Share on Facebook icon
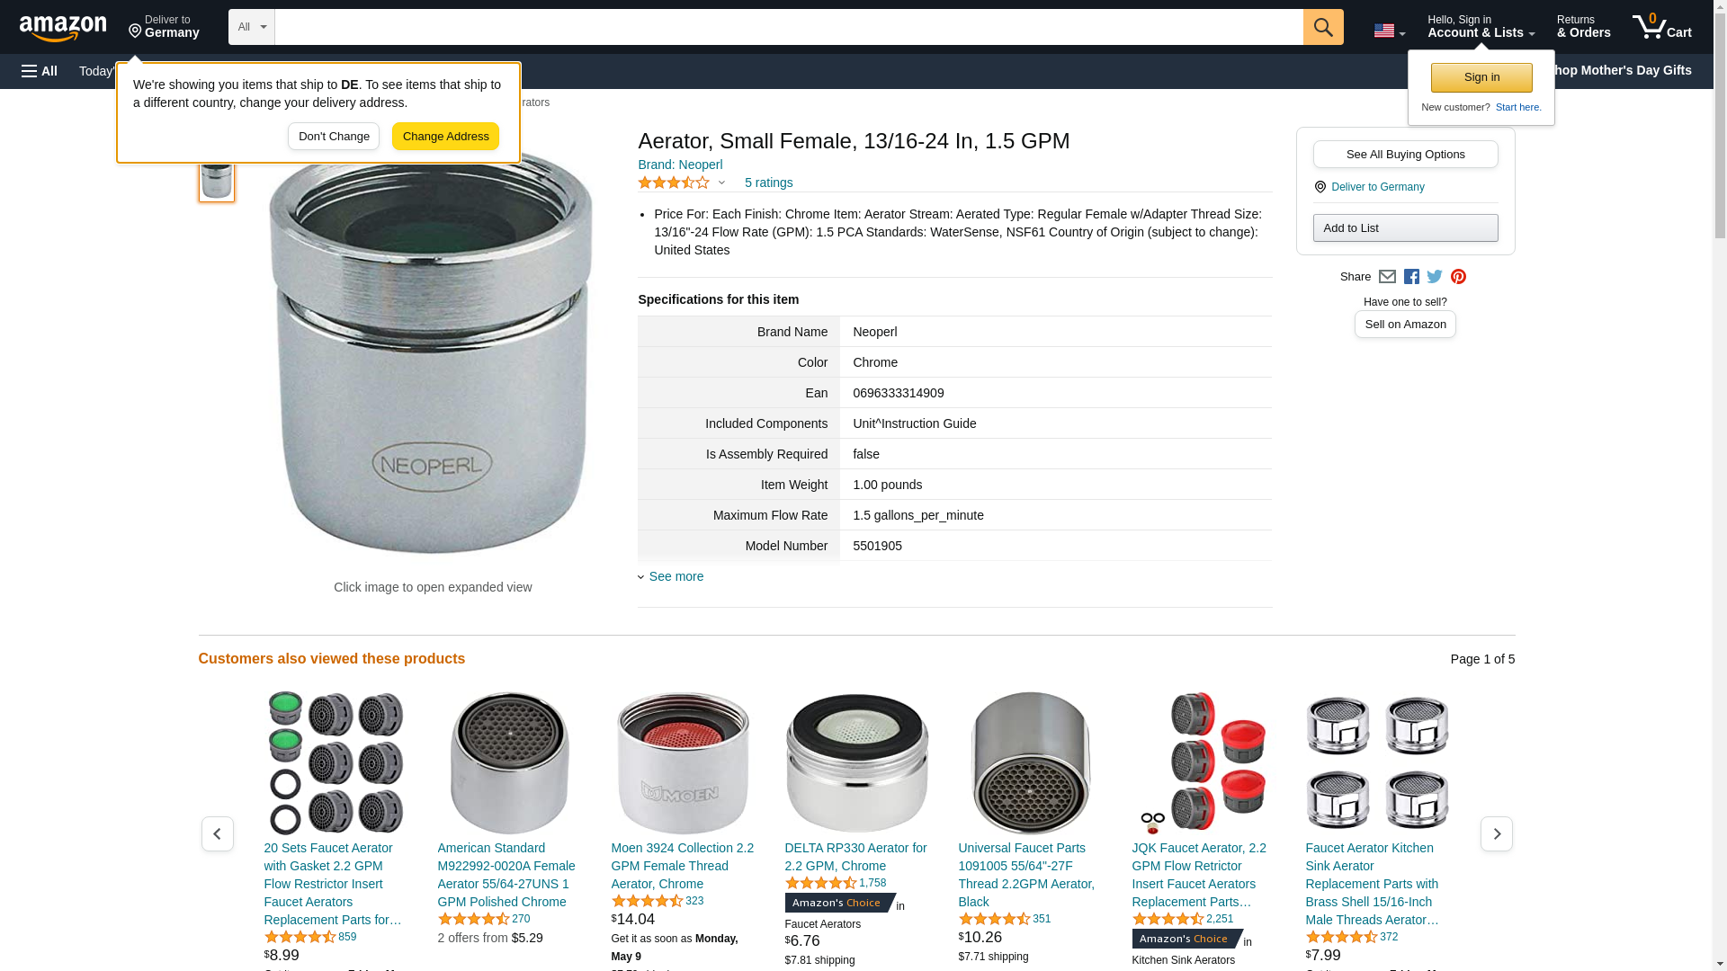The image size is (1727, 971). click(x=1411, y=277)
